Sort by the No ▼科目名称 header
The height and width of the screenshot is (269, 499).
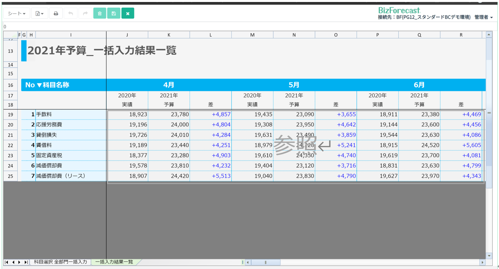pos(47,85)
